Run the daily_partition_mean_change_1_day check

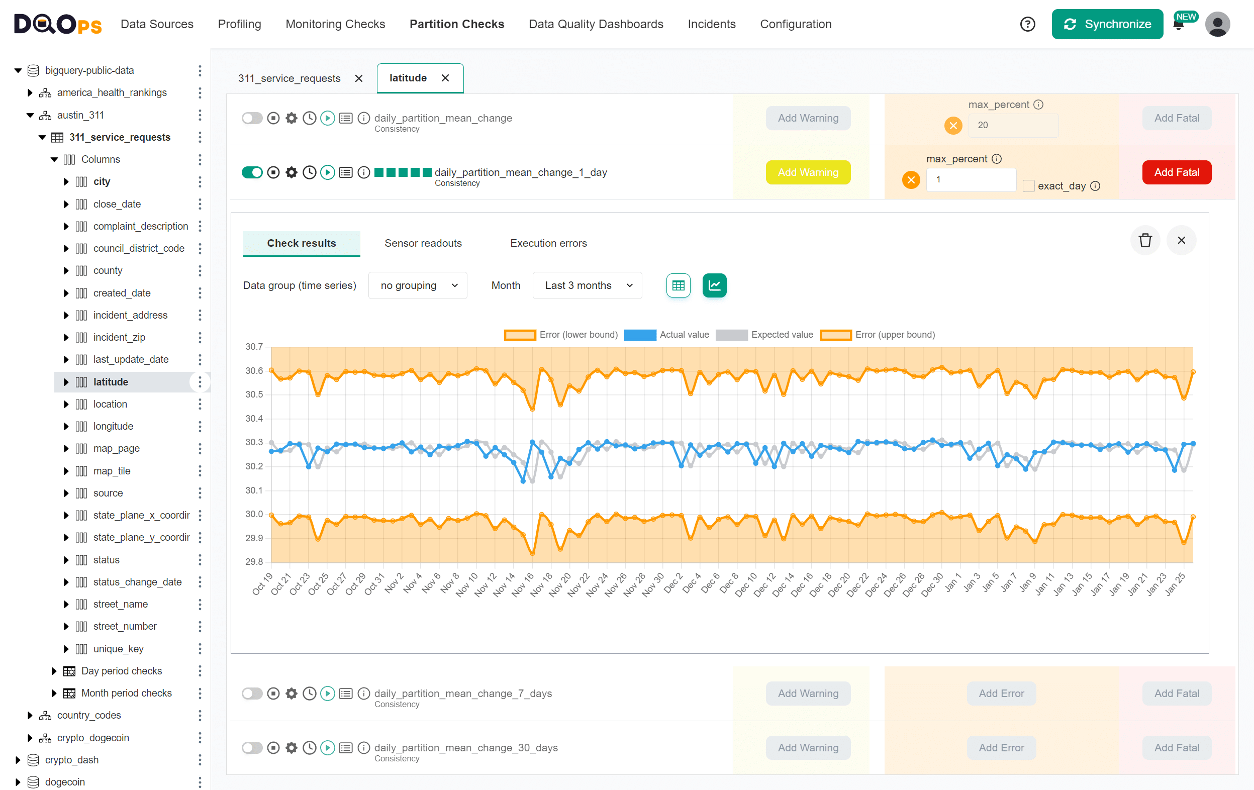pyautogui.click(x=328, y=172)
